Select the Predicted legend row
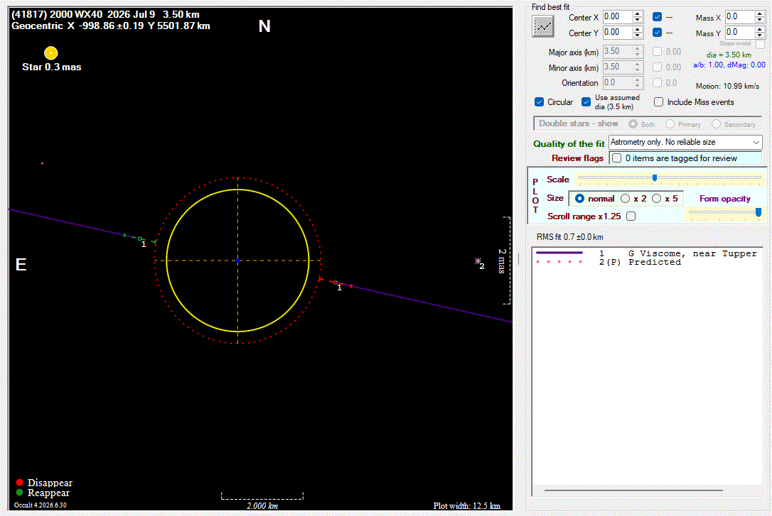 609,262
